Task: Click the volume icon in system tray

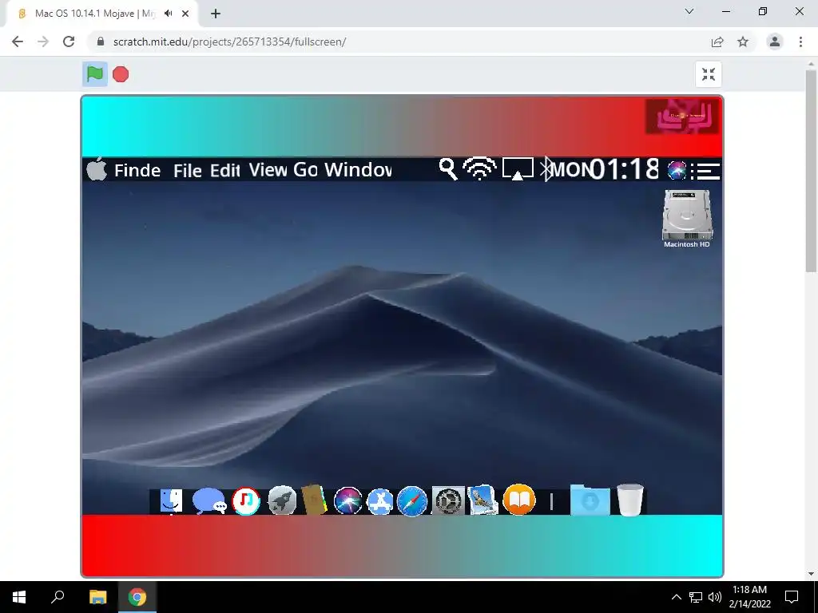Action: coord(715,597)
